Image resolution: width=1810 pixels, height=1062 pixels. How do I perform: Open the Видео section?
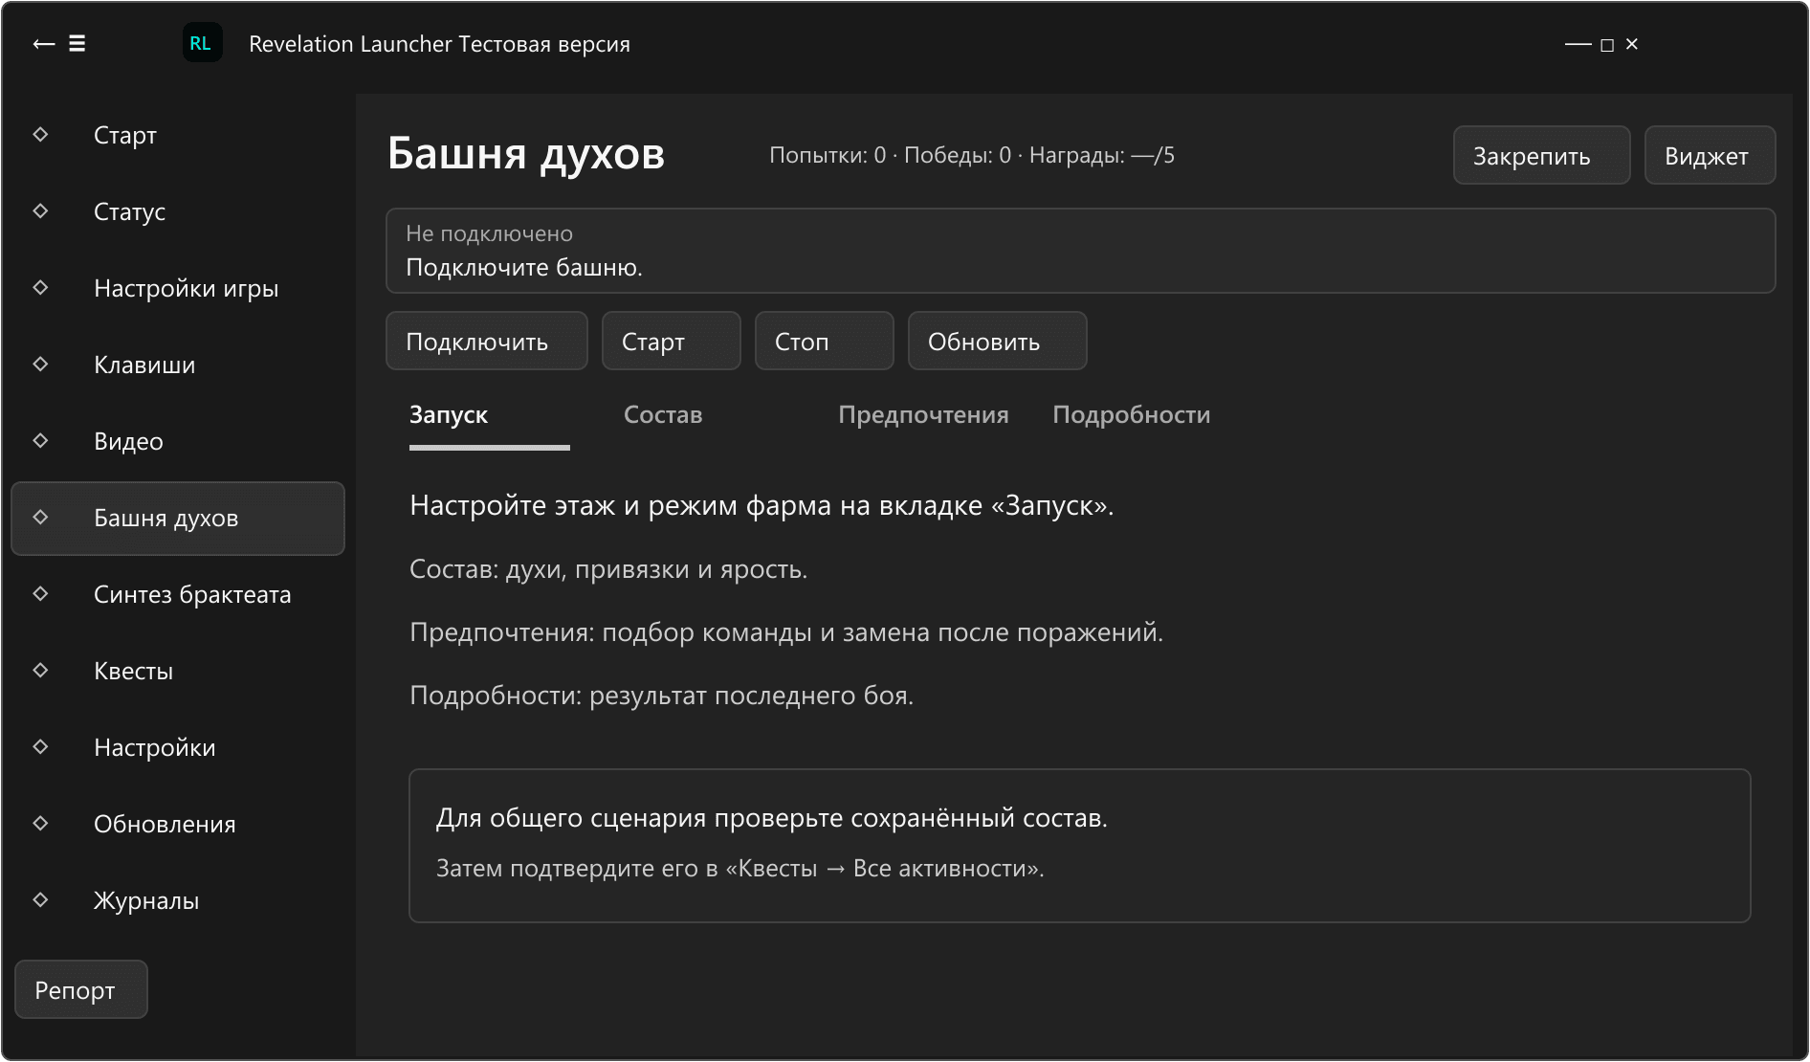[178, 441]
